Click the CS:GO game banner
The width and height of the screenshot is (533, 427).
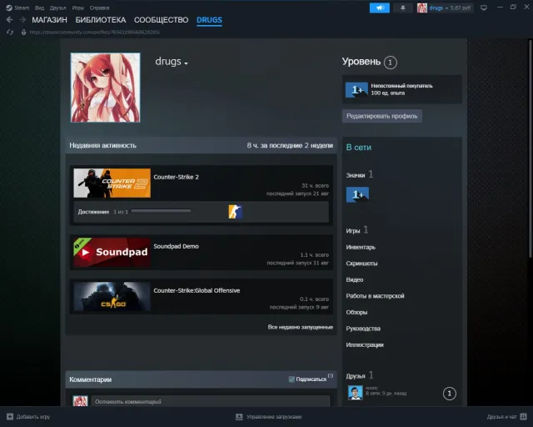click(x=112, y=297)
